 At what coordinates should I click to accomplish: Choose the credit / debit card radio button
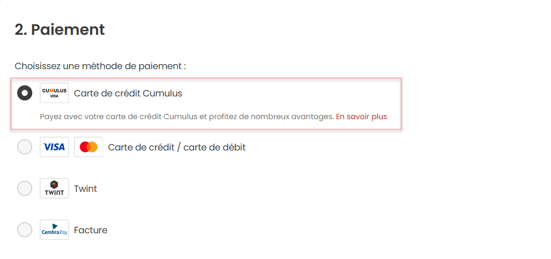pyautogui.click(x=25, y=147)
